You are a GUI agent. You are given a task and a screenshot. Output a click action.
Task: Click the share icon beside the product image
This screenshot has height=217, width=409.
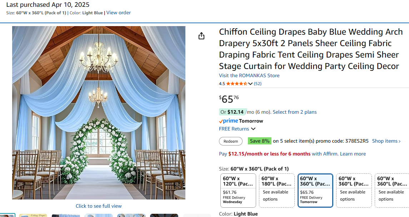coord(201,36)
